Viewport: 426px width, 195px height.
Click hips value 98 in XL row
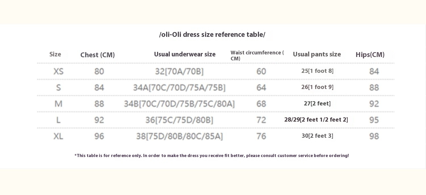pos(374,136)
